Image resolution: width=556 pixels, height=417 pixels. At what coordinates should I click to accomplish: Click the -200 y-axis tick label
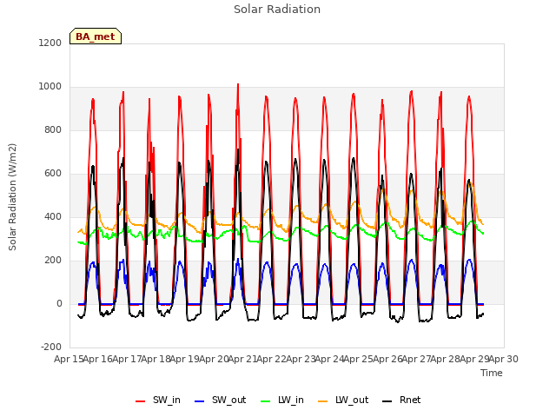point(51,347)
